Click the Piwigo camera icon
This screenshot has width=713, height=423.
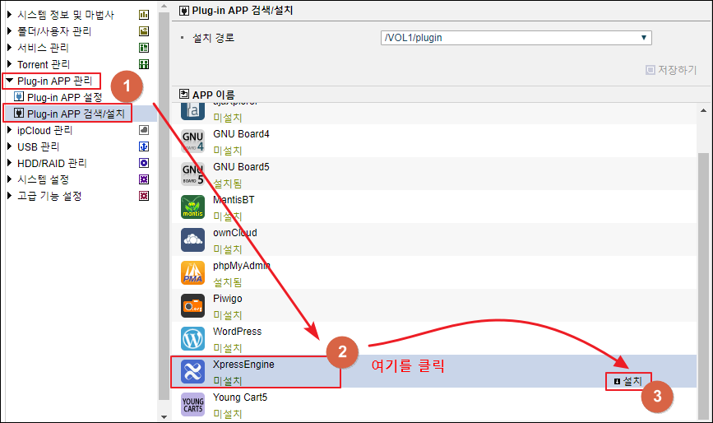[192, 305]
